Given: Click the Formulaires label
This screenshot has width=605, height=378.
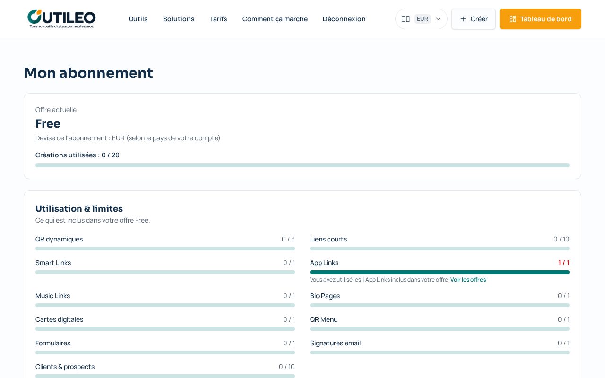Looking at the screenshot, I should [x=53, y=343].
